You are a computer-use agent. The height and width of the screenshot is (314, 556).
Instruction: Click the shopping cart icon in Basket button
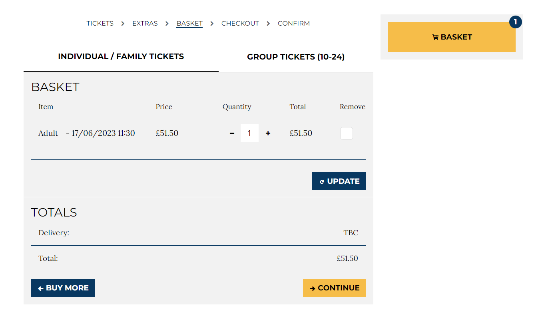(435, 37)
